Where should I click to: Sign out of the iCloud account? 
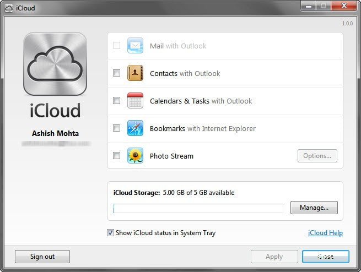pyautogui.click(x=42, y=257)
